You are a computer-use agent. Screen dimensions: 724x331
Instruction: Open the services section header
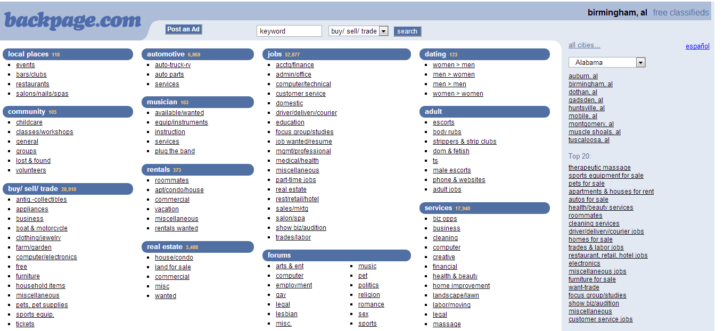tap(484, 208)
